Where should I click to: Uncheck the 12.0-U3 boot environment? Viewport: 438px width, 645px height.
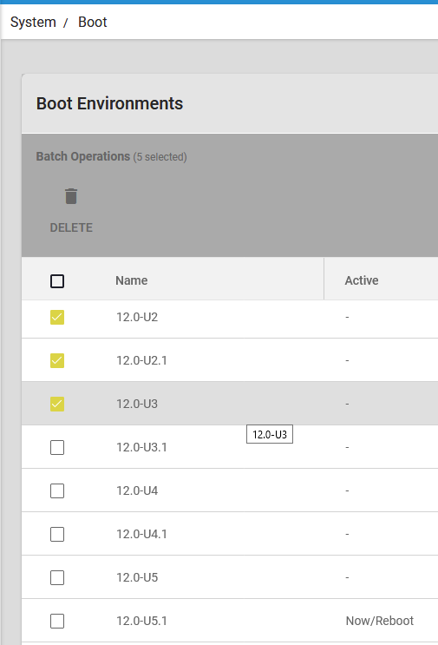(57, 404)
